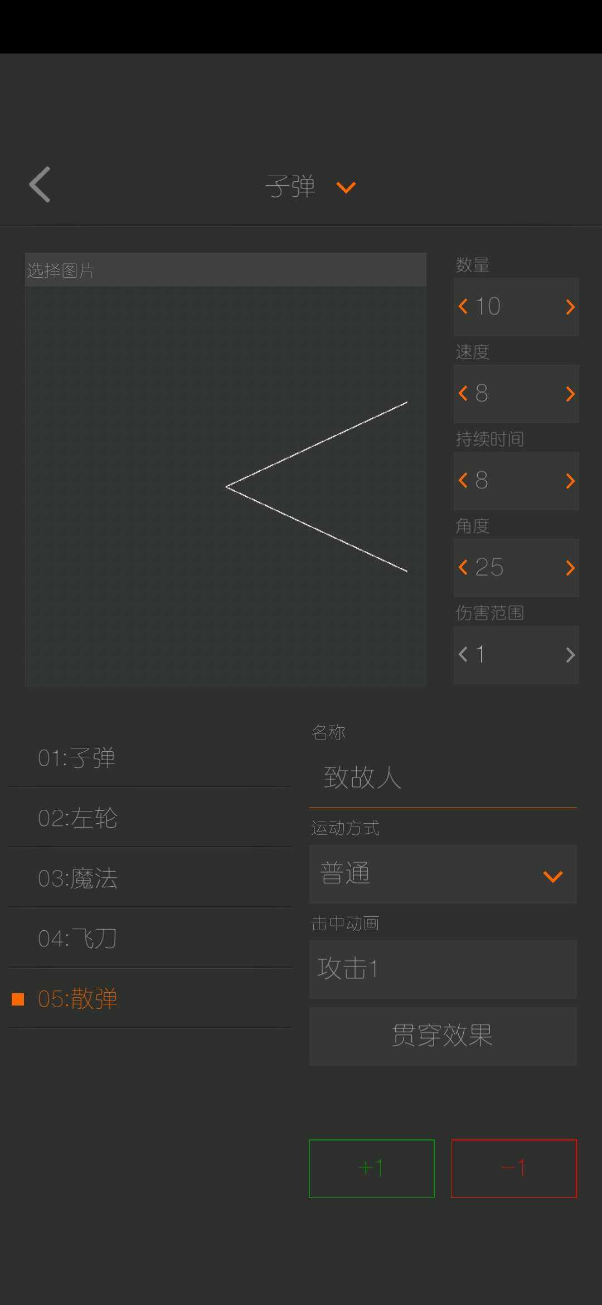The image size is (602, 1305).
Task: Increase 持续时间 with right arrow
Action: click(570, 481)
